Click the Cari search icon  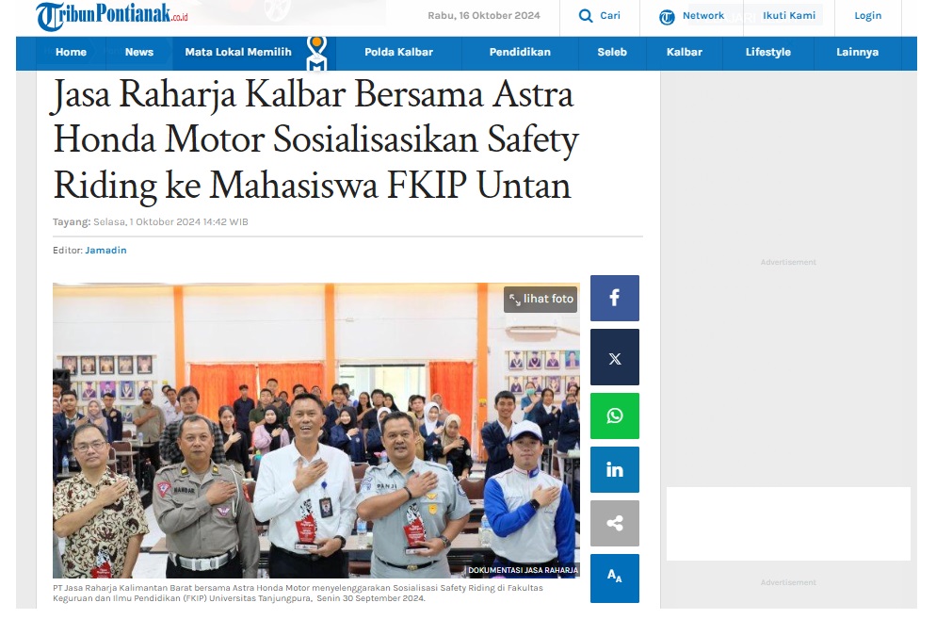pos(586,15)
